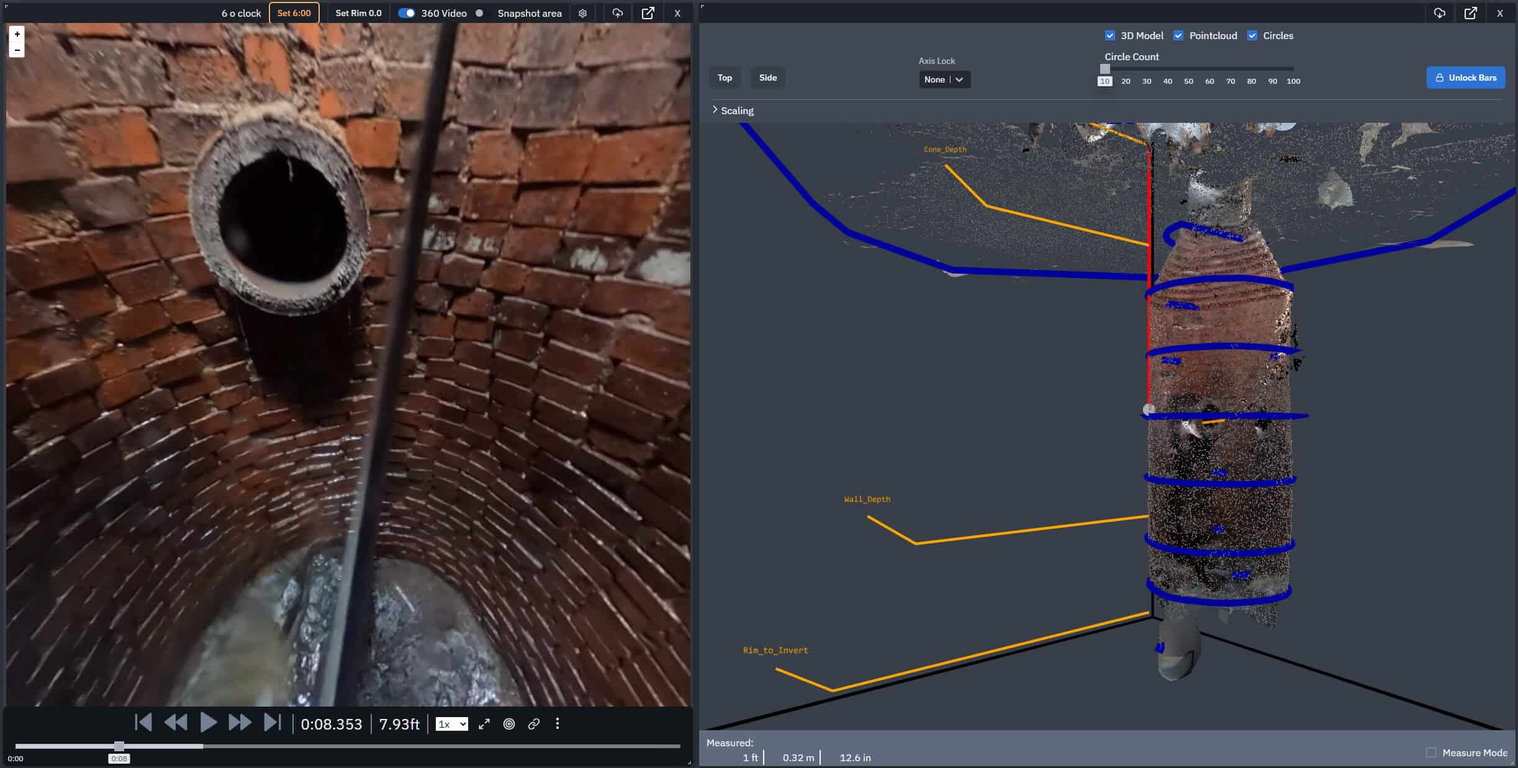Disable the Circles checkbox

coord(1252,35)
